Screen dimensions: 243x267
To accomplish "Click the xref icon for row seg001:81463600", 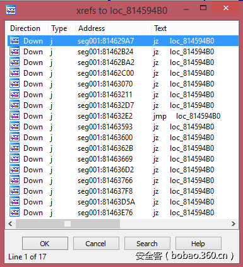I will click(15, 138).
